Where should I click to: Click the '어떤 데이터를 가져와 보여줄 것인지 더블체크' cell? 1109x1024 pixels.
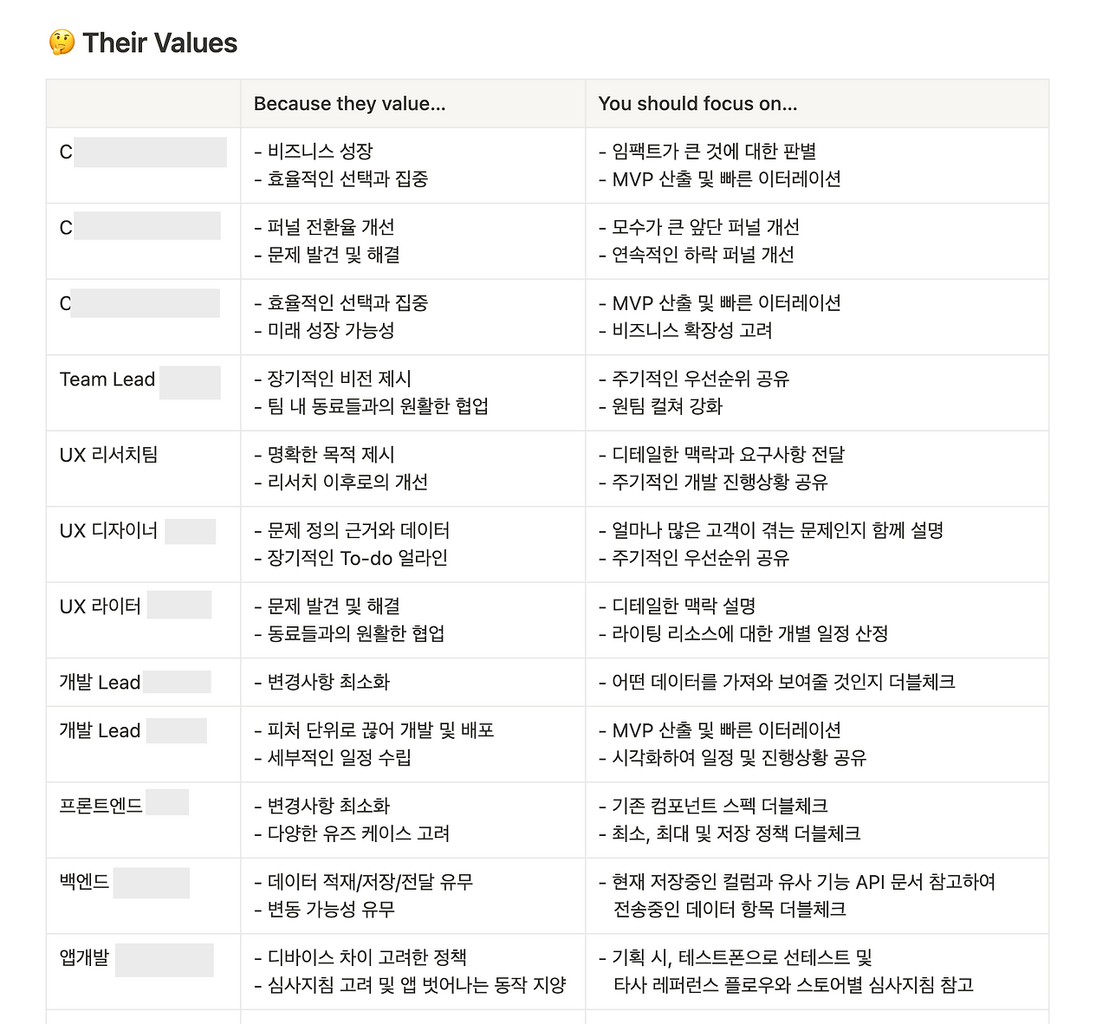[817, 683]
